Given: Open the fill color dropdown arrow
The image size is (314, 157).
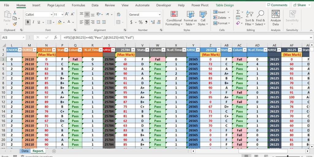Looking at the screenshot, I should click(64, 22).
